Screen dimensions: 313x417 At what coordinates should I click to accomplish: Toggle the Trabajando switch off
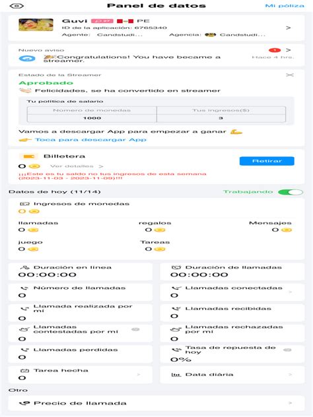tap(291, 192)
